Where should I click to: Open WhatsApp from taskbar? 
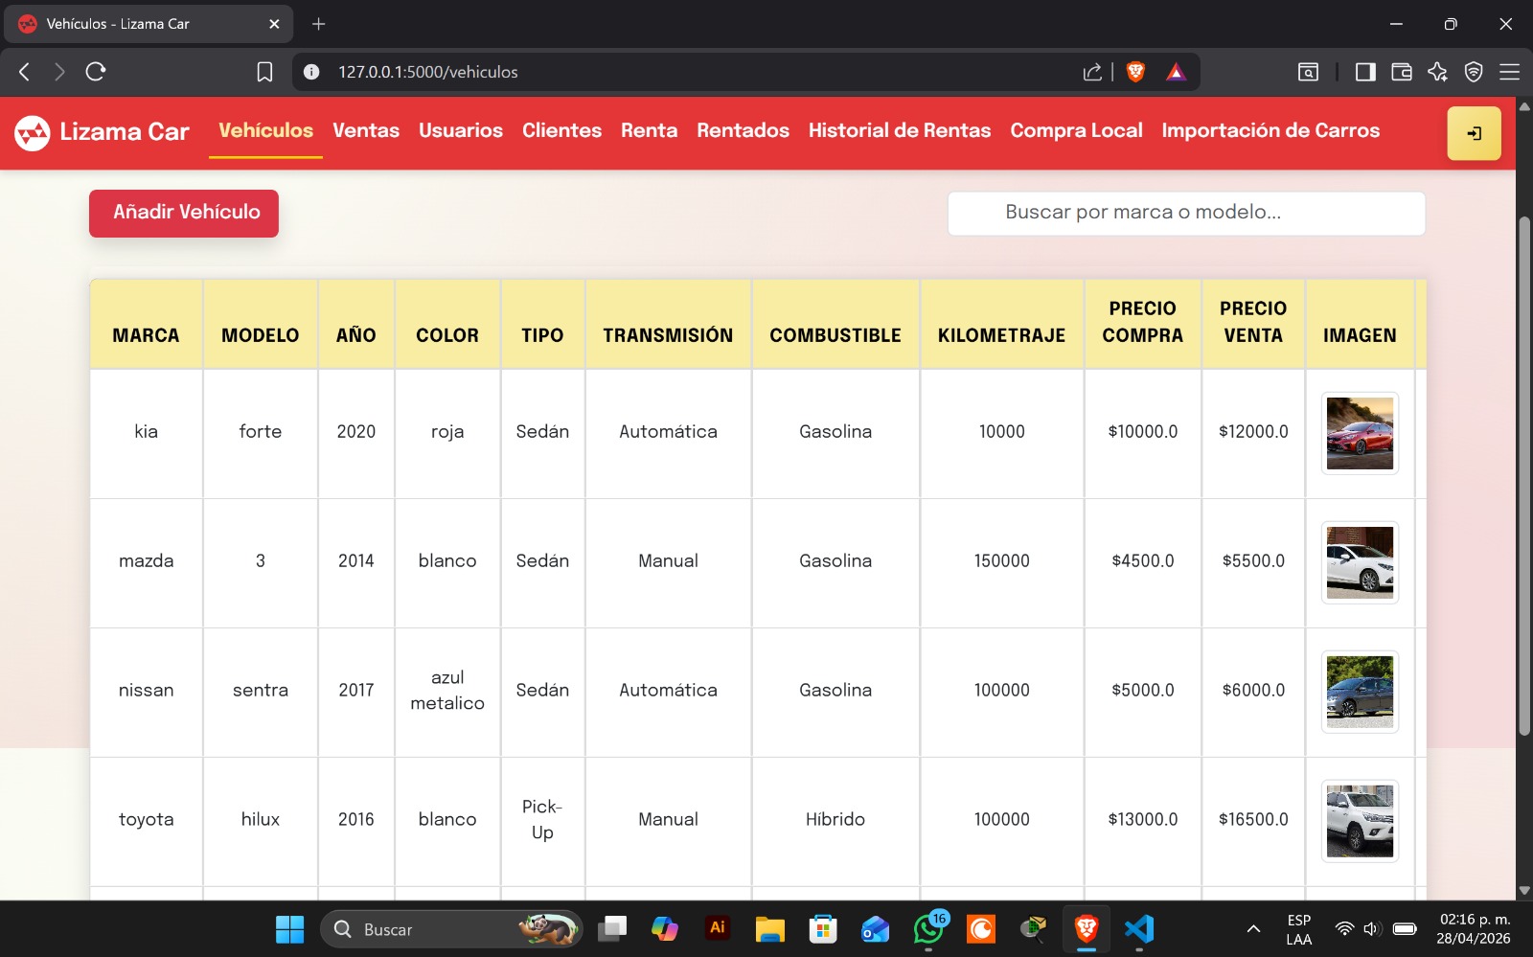coord(928,929)
